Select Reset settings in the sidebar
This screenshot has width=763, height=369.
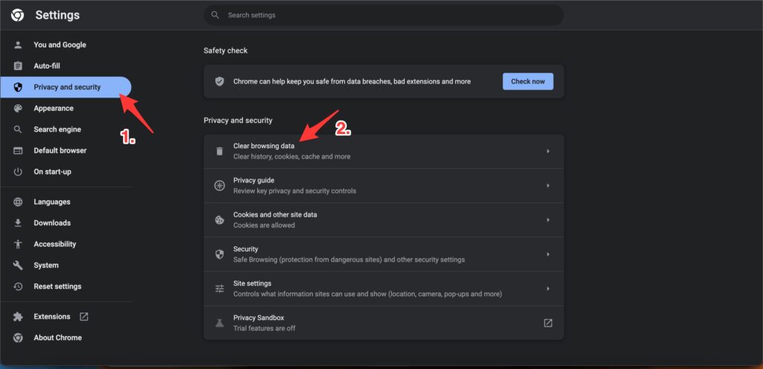[x=57, y=286]
